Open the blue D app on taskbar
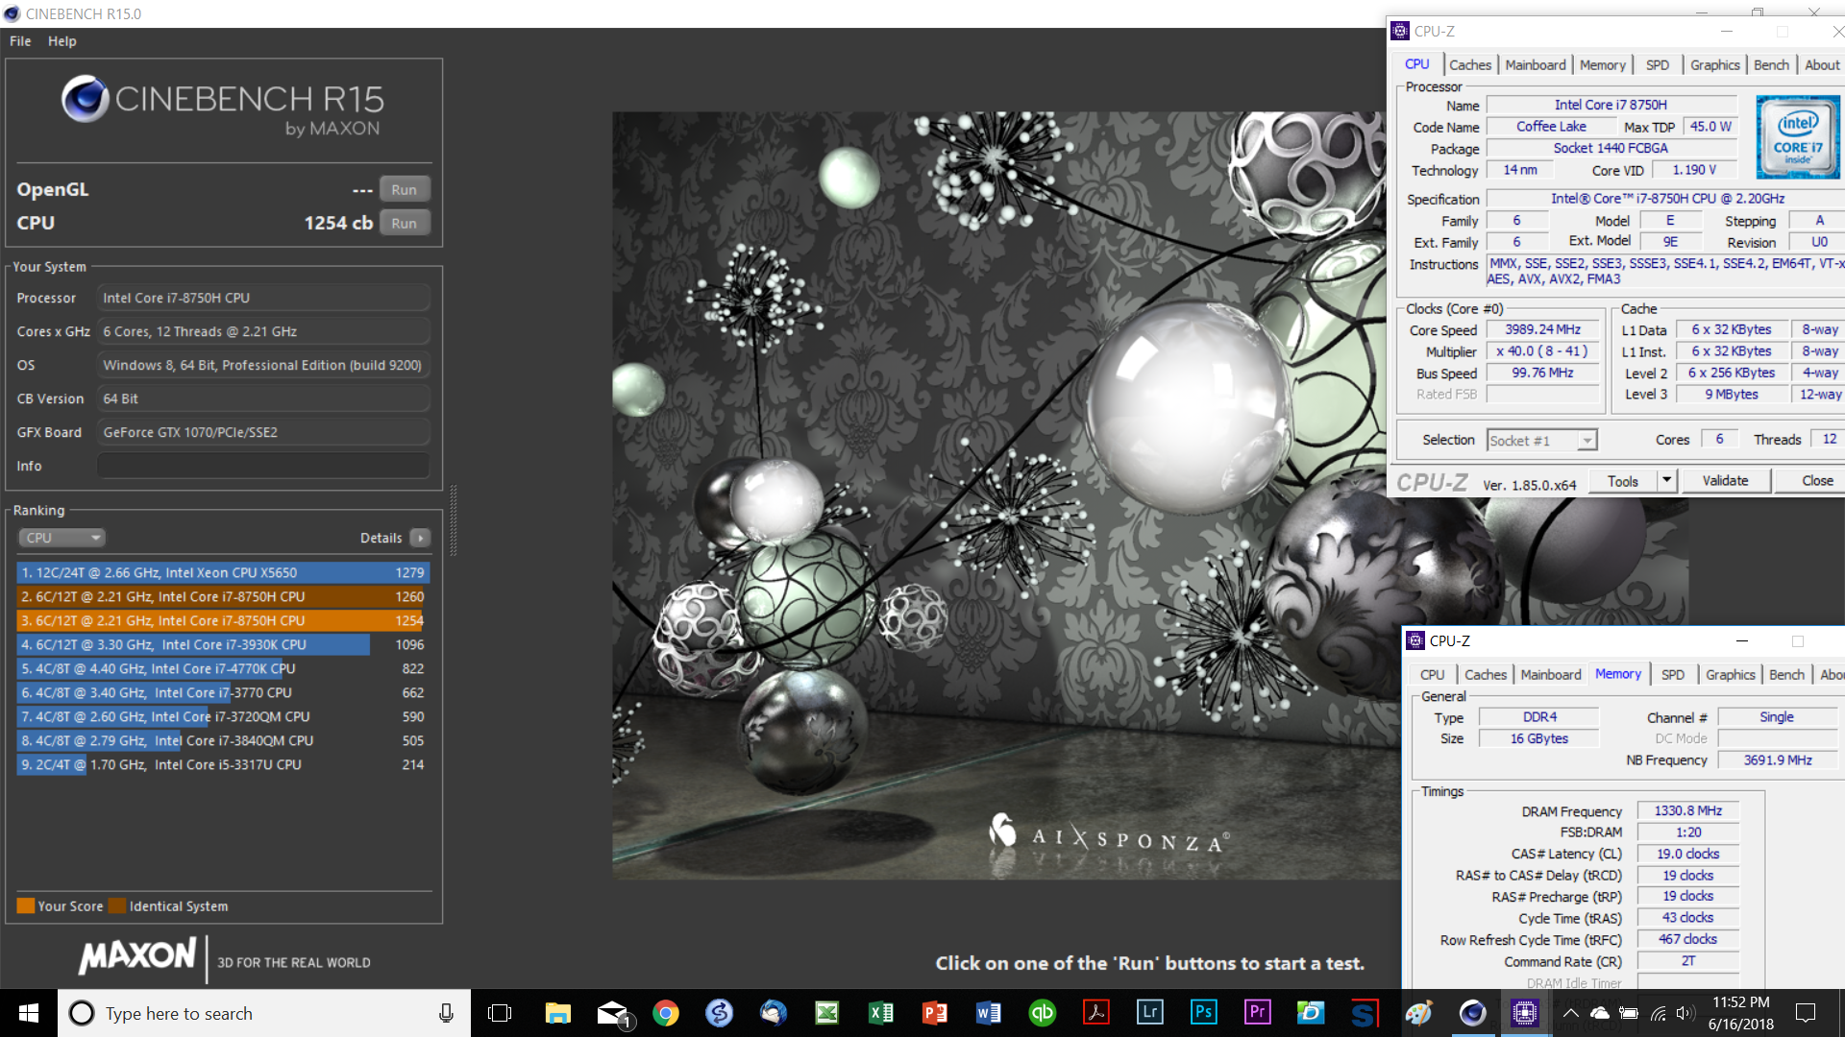This screenshot has height=1037, width=1845. coord(1310,1013)
